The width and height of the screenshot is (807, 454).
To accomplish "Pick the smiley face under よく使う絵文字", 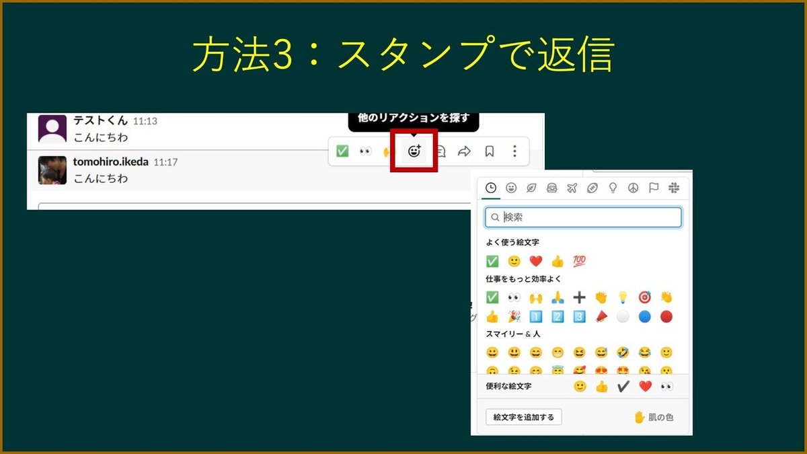I will point(514,261).
